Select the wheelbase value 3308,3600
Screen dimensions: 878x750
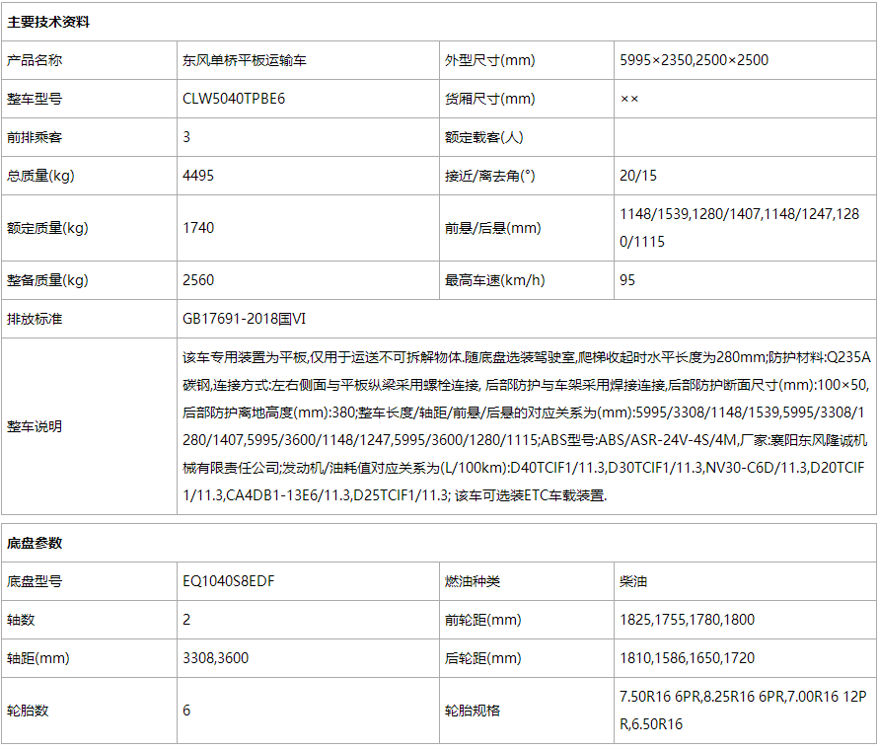[216, 658]
